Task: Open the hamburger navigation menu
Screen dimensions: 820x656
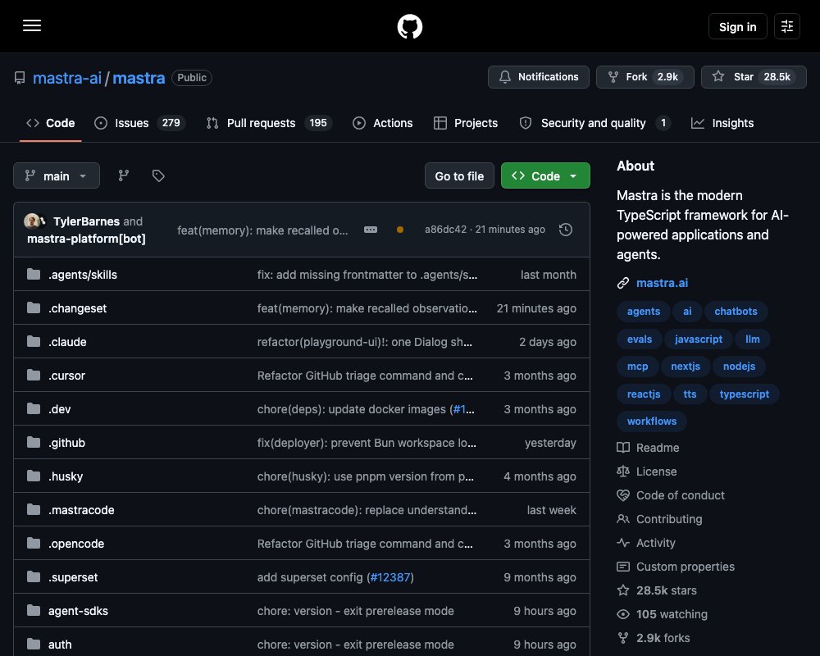Action: (32, 25)
